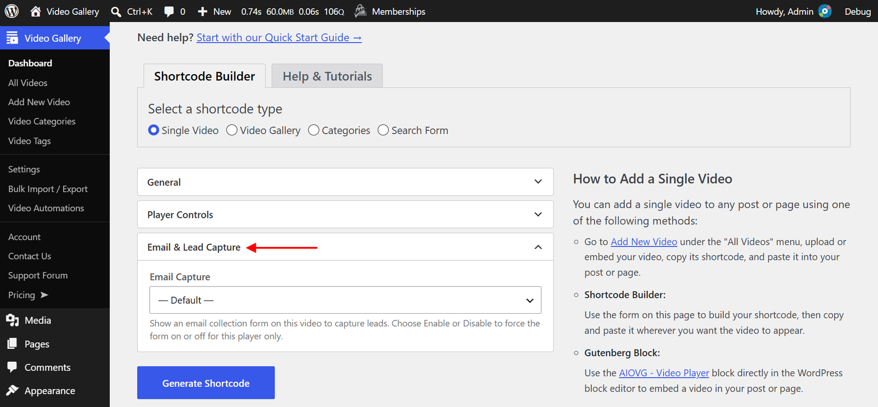This screenshot has width=878, height=407.
Task: Open AIOVG - Video Player link
Action: [664, 372]
